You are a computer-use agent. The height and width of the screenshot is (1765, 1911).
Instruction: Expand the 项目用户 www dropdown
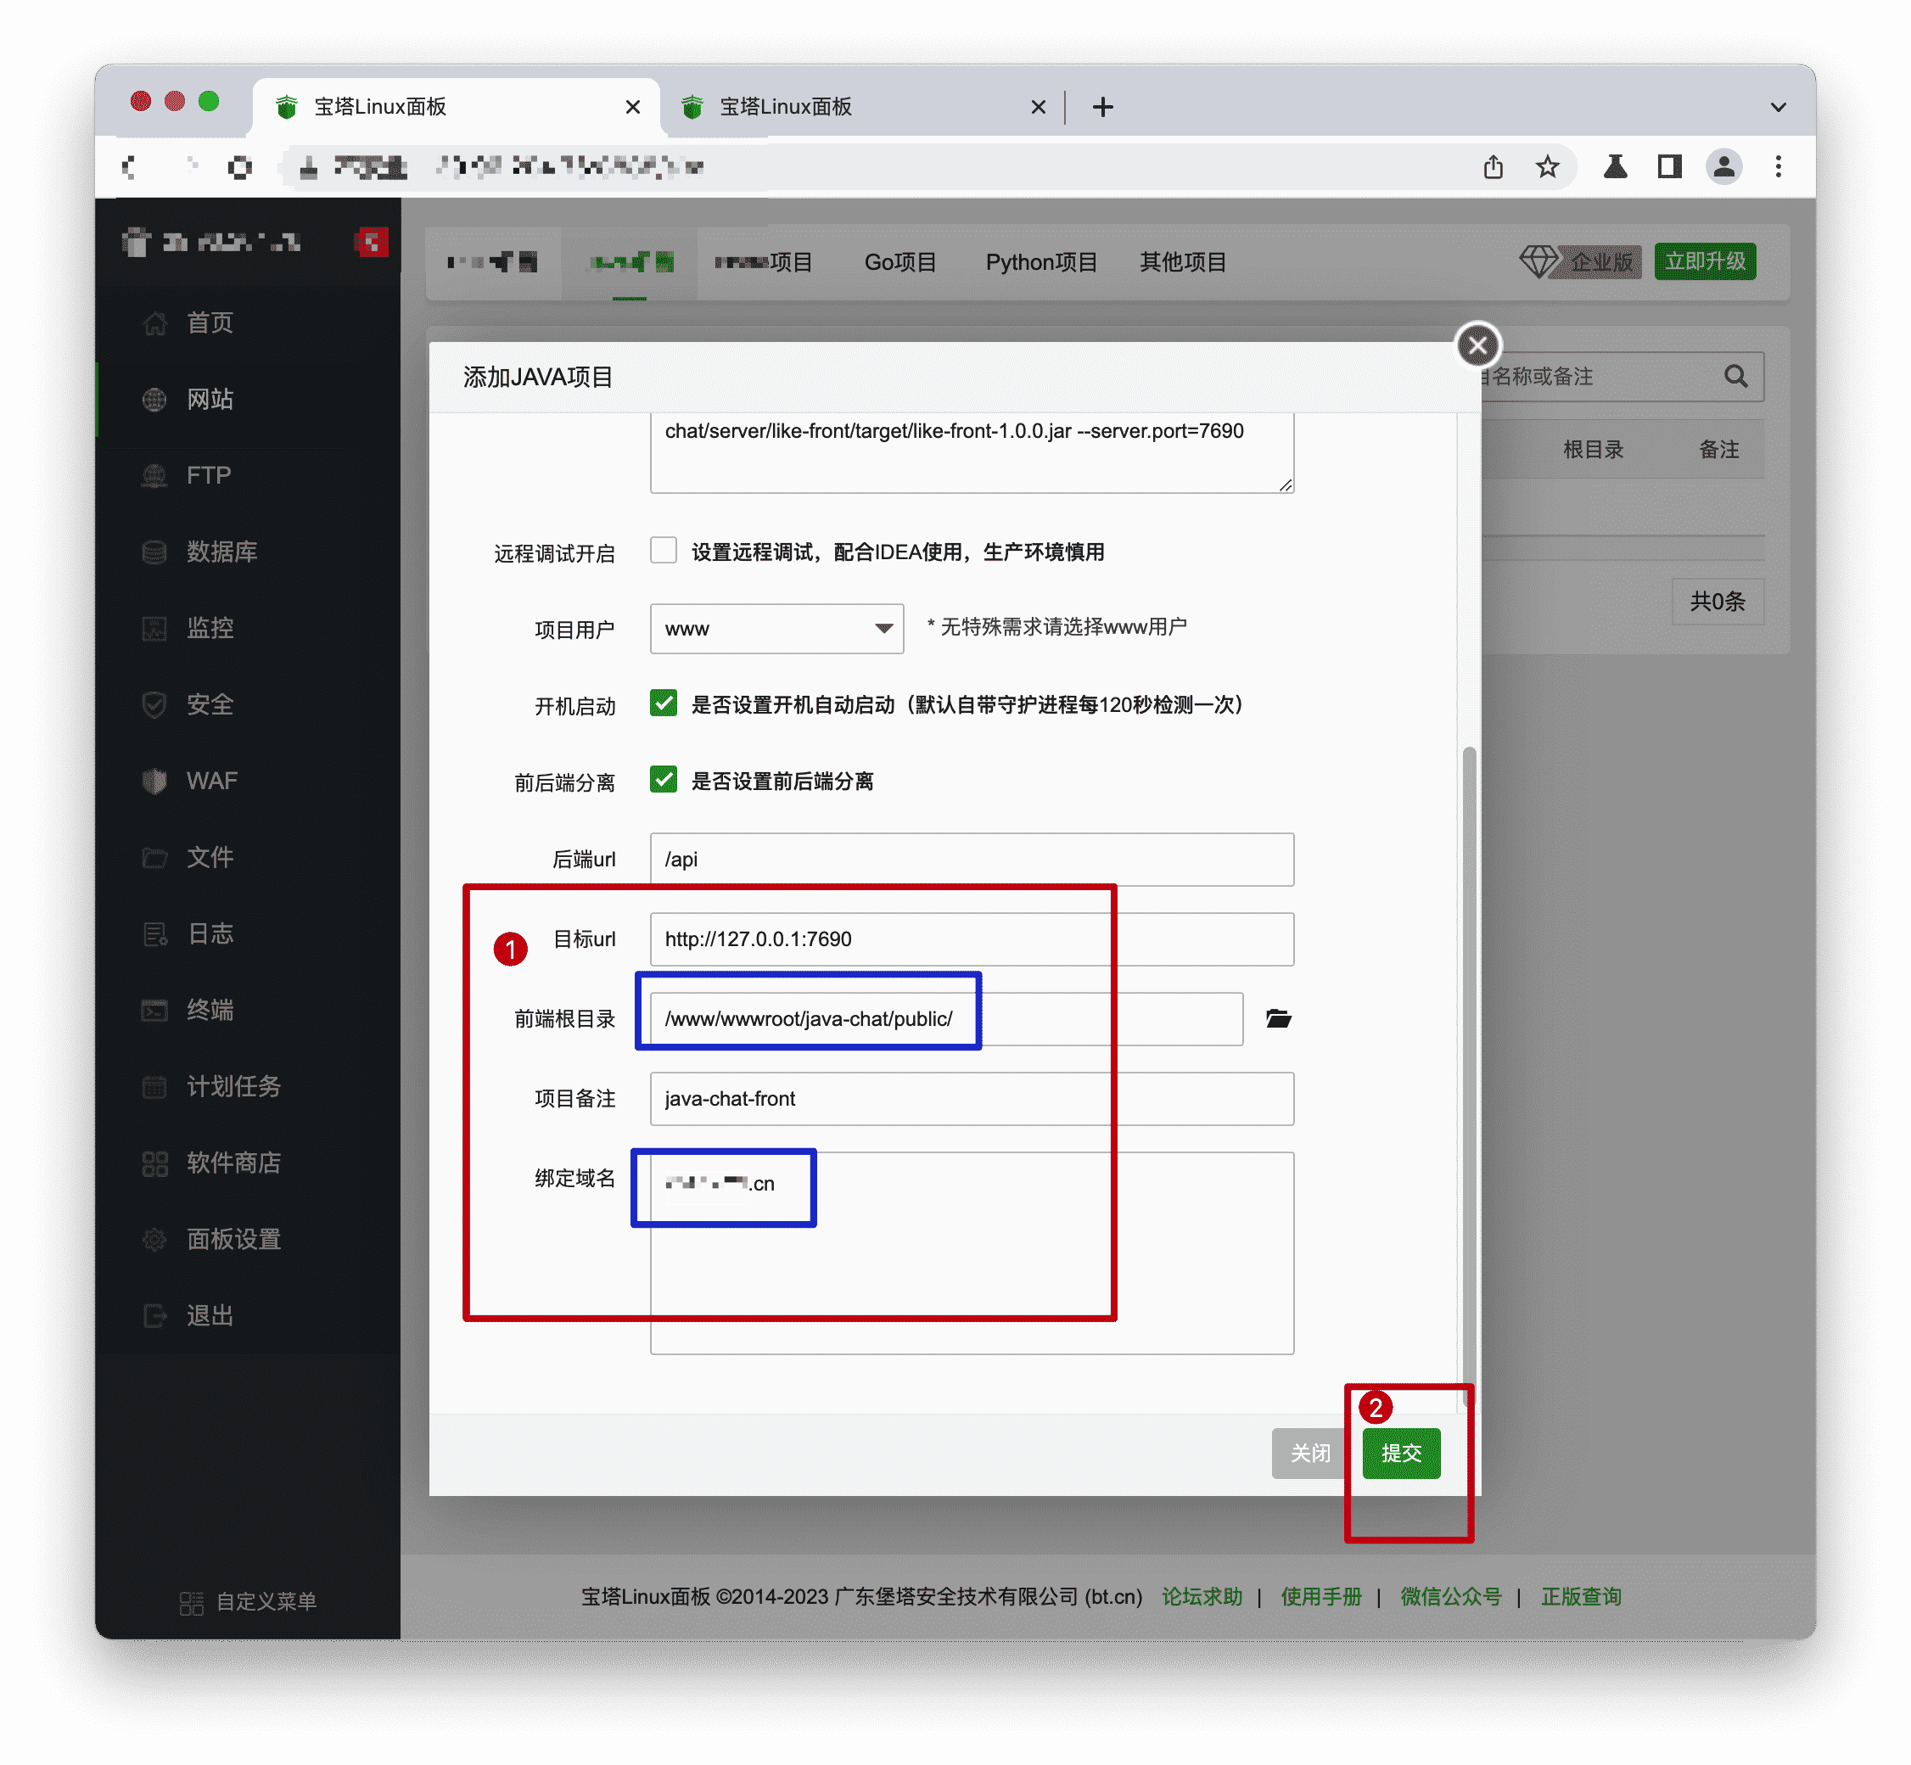[x=776, y=629]
